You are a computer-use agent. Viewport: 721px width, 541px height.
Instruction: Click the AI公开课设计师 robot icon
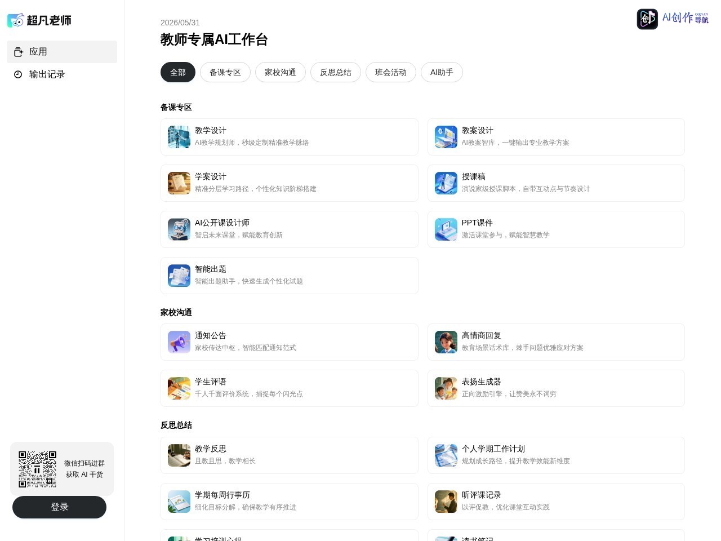[179, 229]
